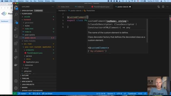Open the Live Share activity bar icon
The width and height of the screenshot is (171, 96).
(16, 58)
